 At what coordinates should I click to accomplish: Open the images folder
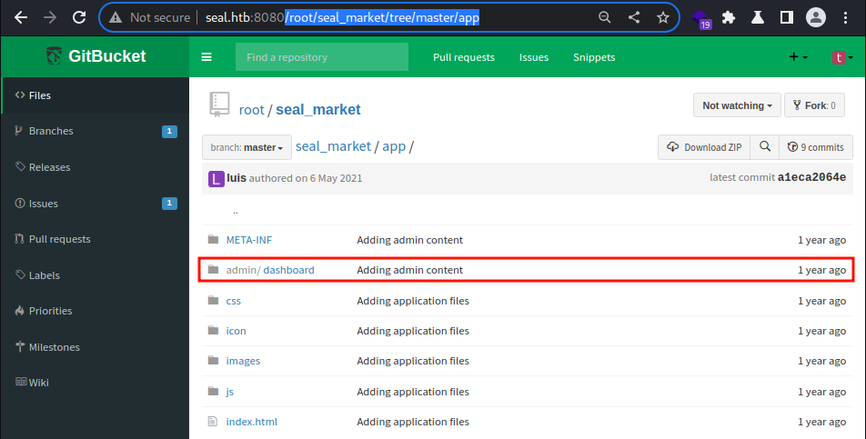coord(243,361)
